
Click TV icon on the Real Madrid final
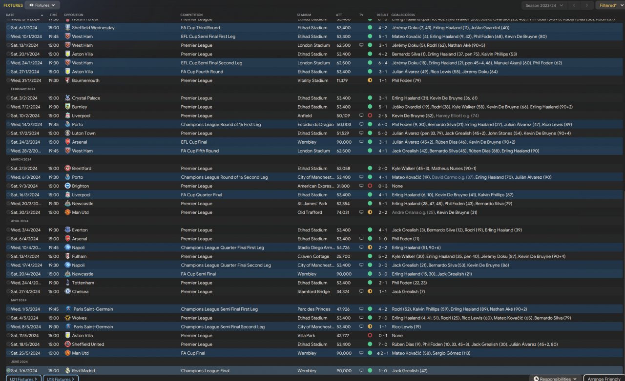click(x=361, y=371)
